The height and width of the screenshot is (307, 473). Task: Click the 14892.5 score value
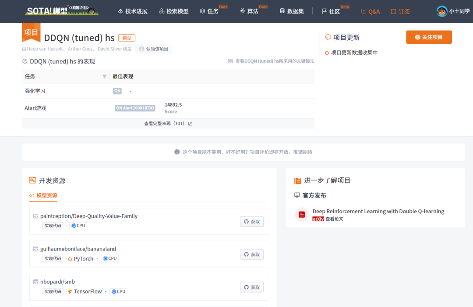(173, 105)
